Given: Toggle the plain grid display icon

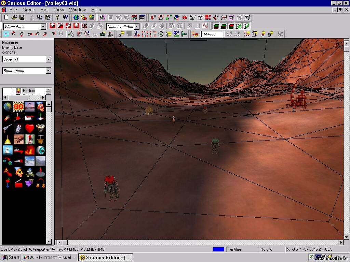Looking at the screenshot, I should coord(200,18).
